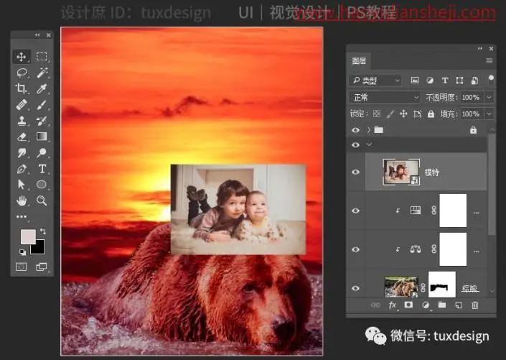Screen dimensions: 506x360
Task: Select the Zoom tool
Action: pyautogui.click(x=42, y=200)
